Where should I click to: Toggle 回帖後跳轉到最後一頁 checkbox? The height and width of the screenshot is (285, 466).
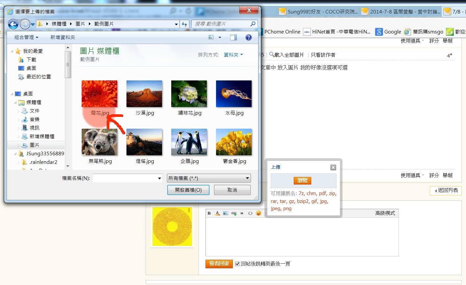click(237, 264)
